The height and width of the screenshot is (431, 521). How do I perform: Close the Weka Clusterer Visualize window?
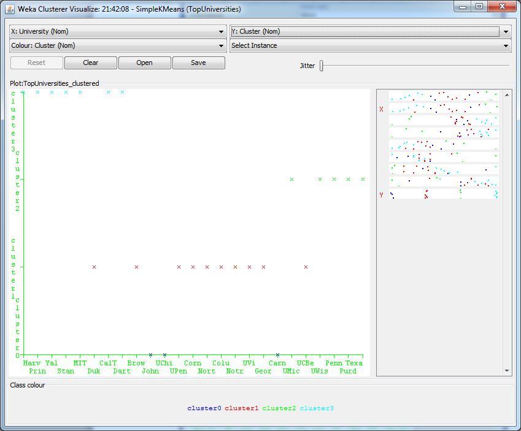click(502, 6)
